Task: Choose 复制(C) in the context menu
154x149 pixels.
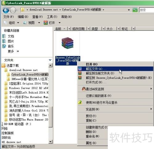Action: 115,120
